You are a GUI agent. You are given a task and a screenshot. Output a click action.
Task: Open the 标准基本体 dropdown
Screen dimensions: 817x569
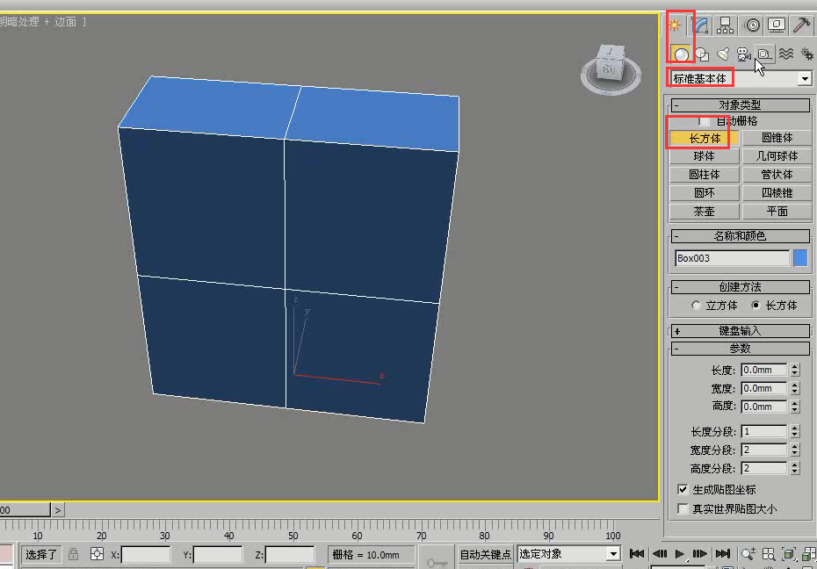click(x=805, y=78)
